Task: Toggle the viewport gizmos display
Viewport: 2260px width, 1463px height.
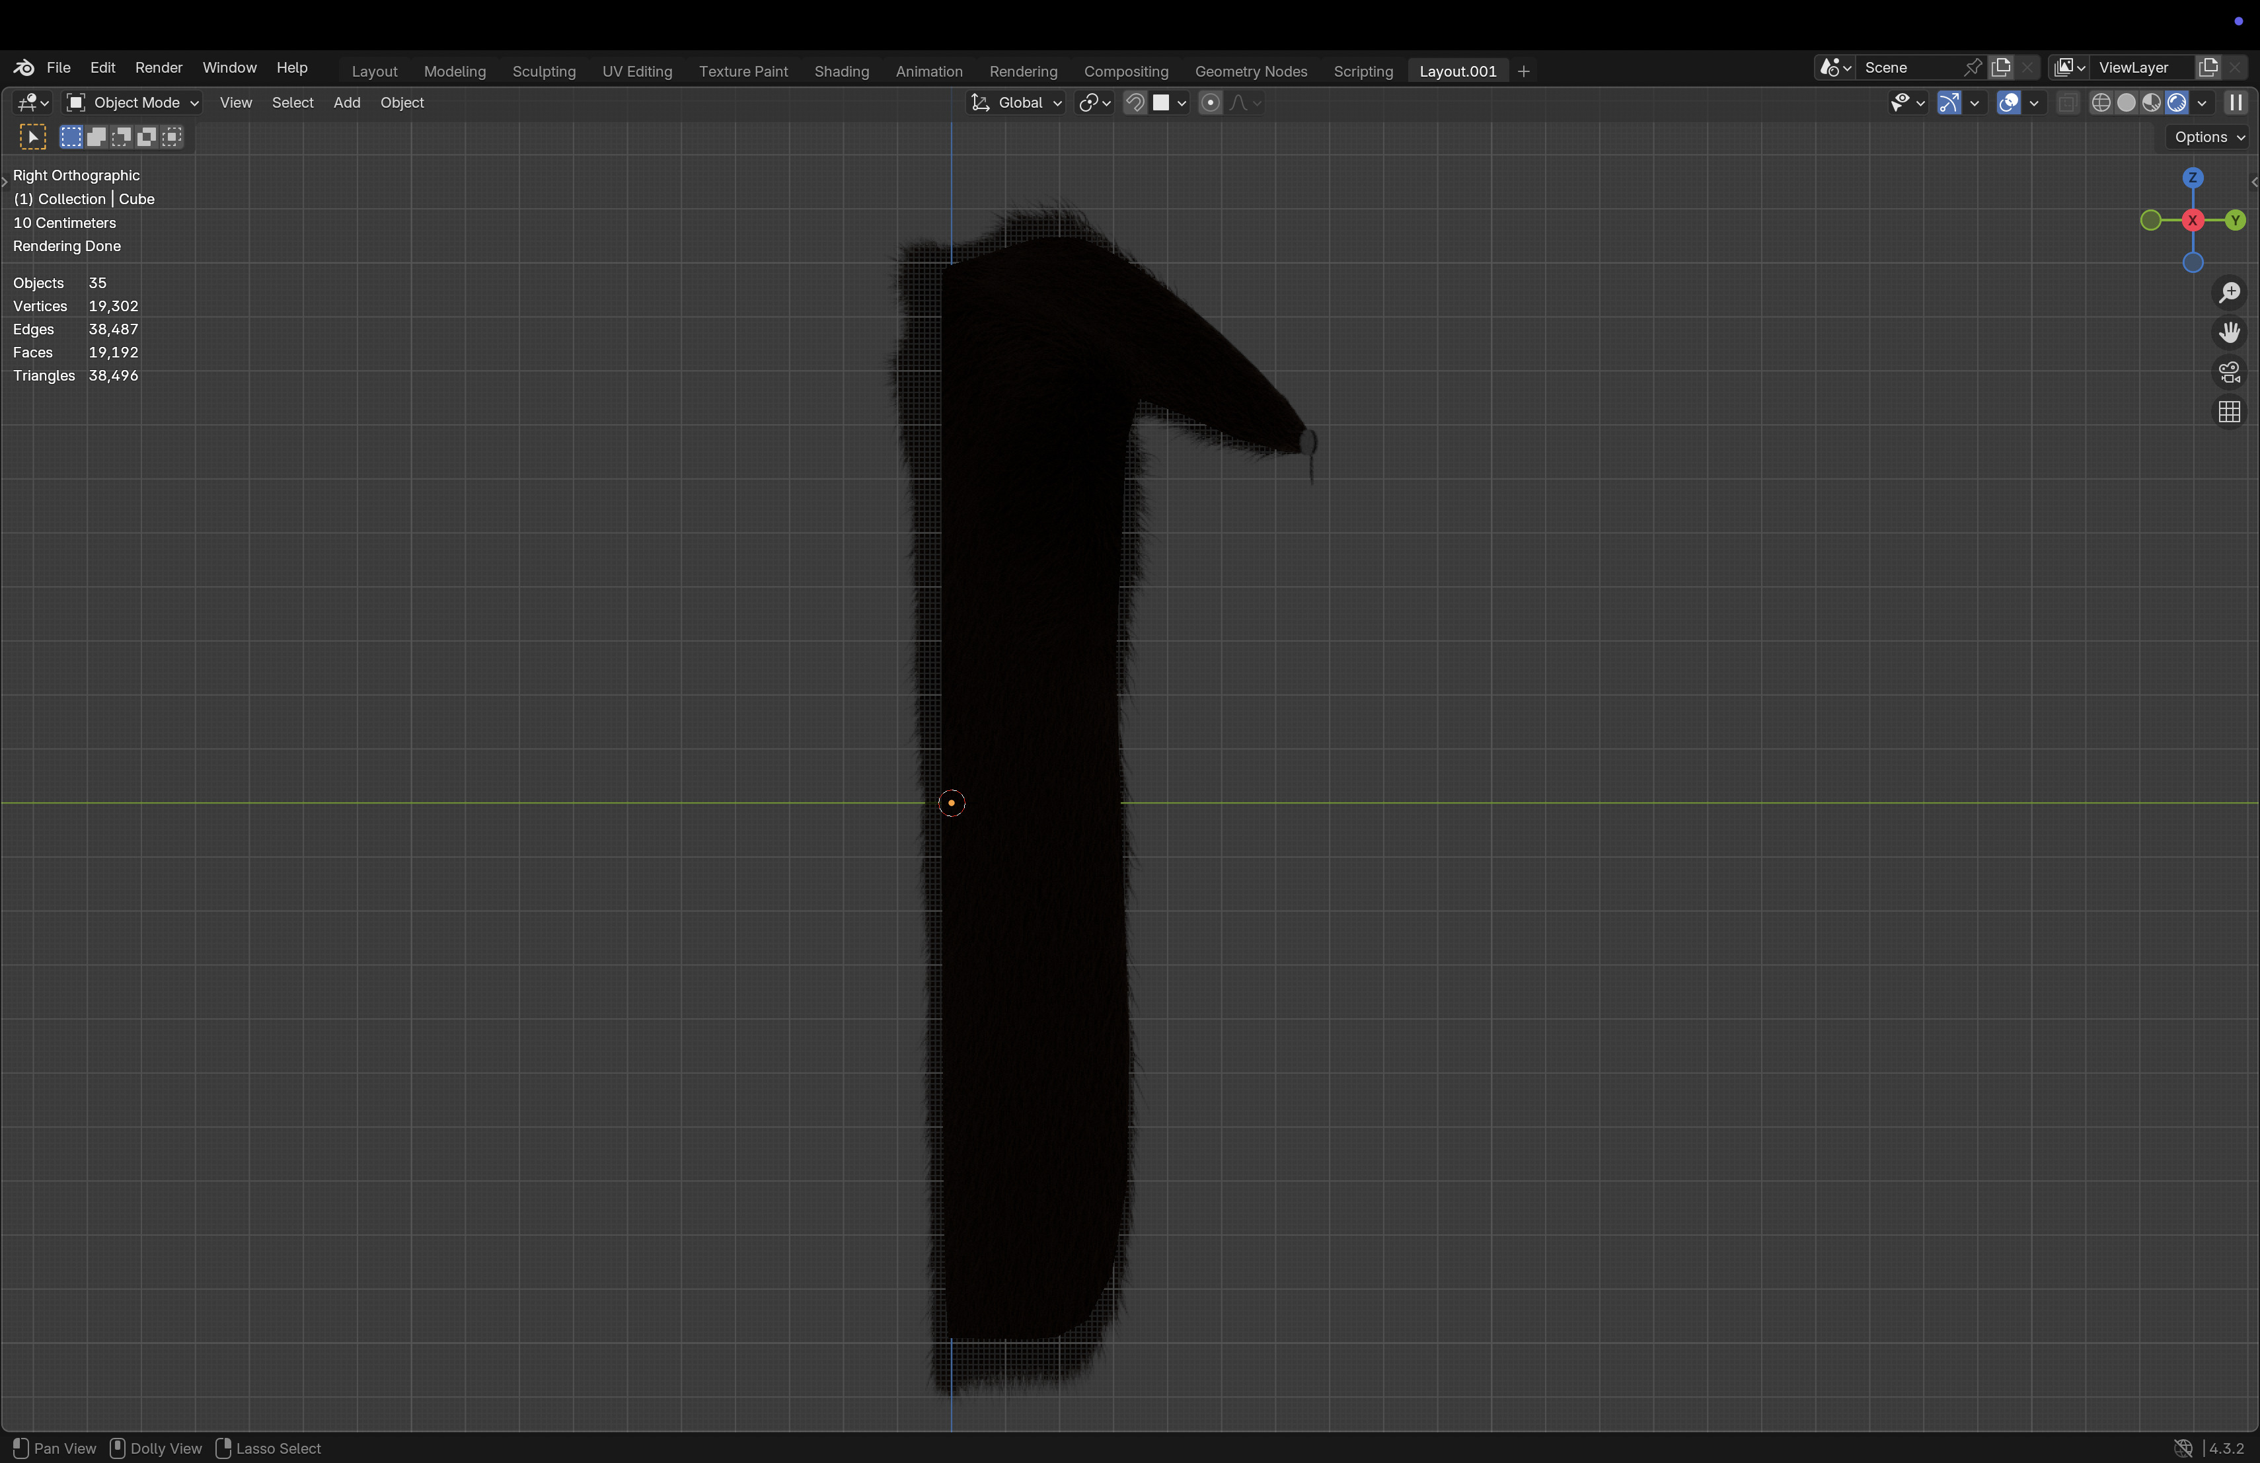Action: (x=1949, y=102)
